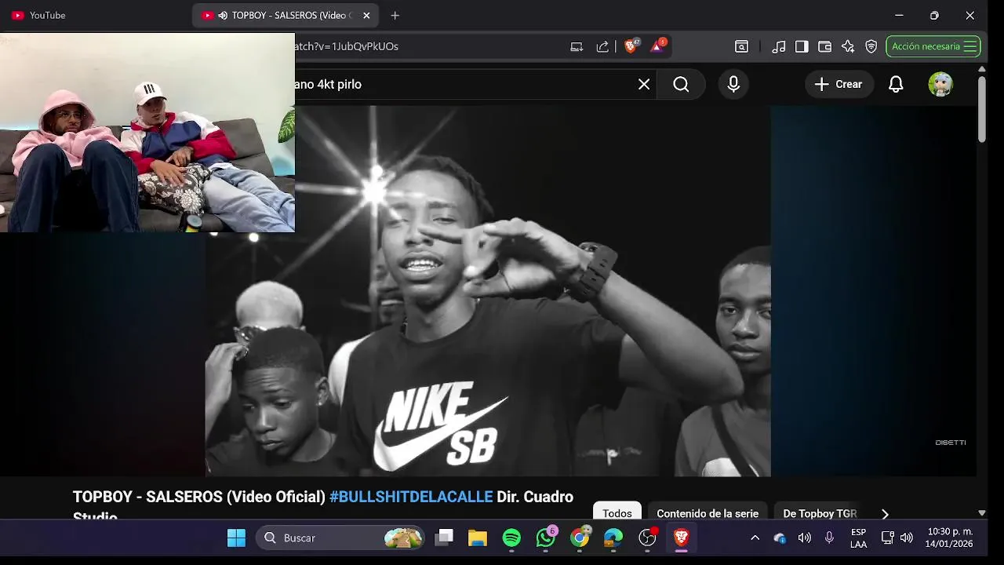Select the De Topboy TGR chip

pos(820,513)
